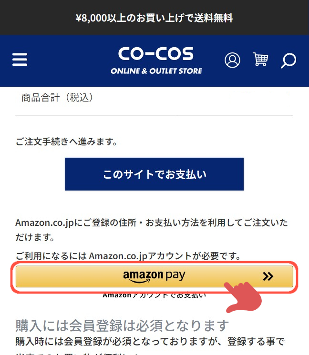Image resolution: width=309 pixels, height=355 pixels.
Task: Click the ONLINE & OUTLET STORE tagline
Action: point(156,71)
